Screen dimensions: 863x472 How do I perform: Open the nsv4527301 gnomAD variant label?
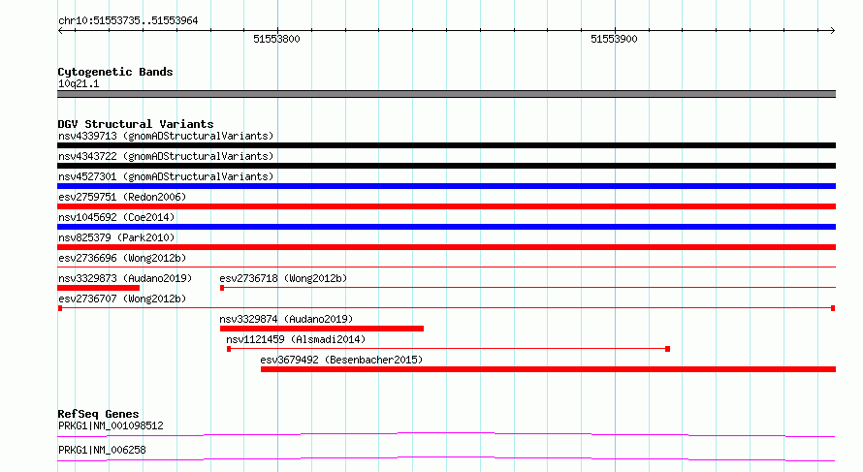[166, 176]
